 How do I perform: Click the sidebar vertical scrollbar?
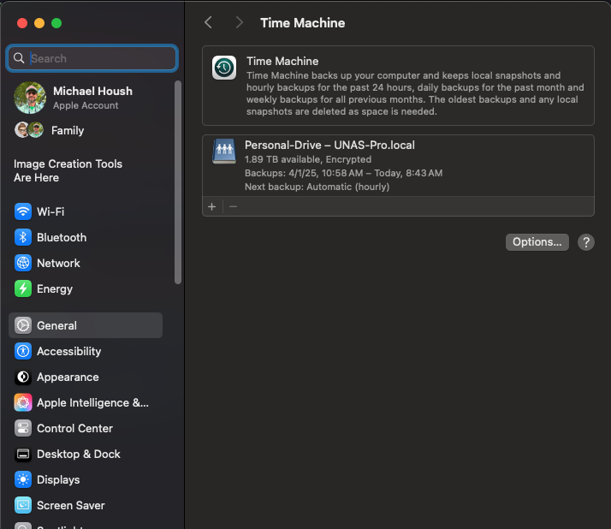178,180
